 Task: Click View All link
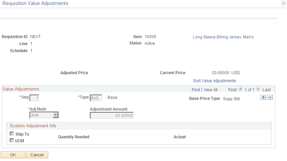tap(210, 90)
